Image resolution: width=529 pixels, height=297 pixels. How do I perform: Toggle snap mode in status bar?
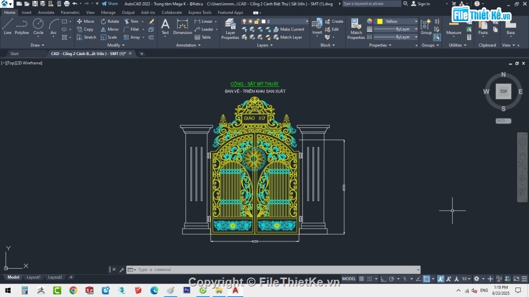[x=370, y=279]
